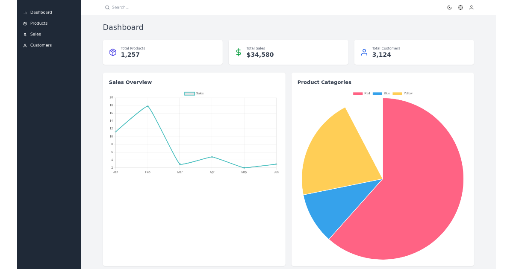Click the green dollar icon on Total Sales card
This screenshot has height=269, width=513.
239,52
